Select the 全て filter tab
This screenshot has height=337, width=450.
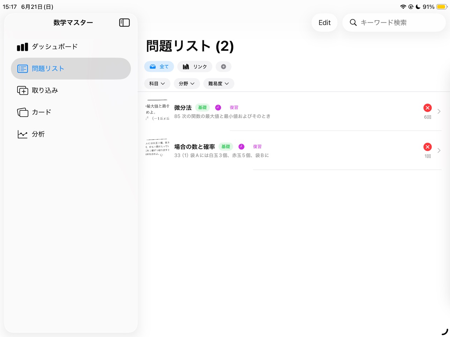click(x=159, y=66)
